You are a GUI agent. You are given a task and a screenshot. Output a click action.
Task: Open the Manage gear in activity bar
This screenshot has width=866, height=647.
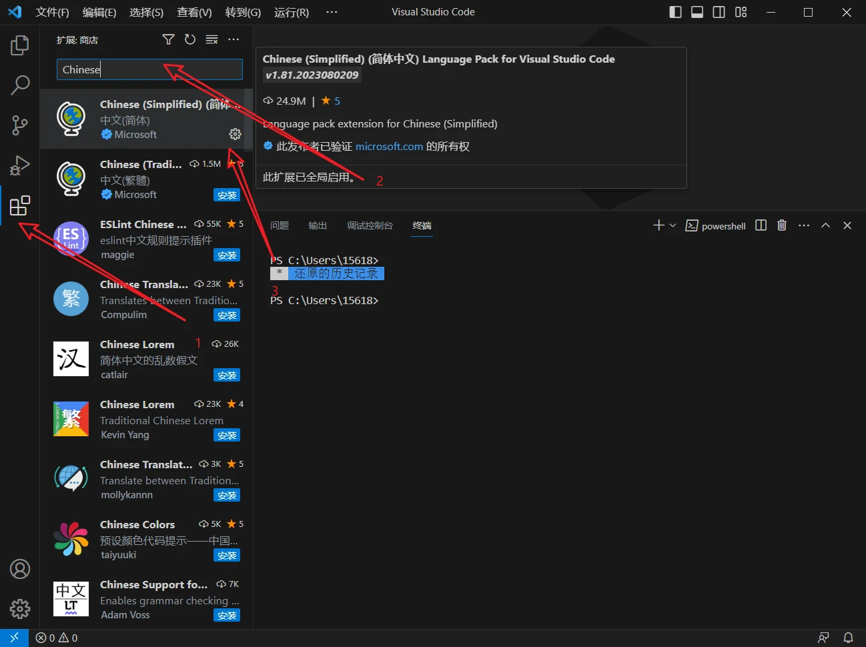coord(20,608)
